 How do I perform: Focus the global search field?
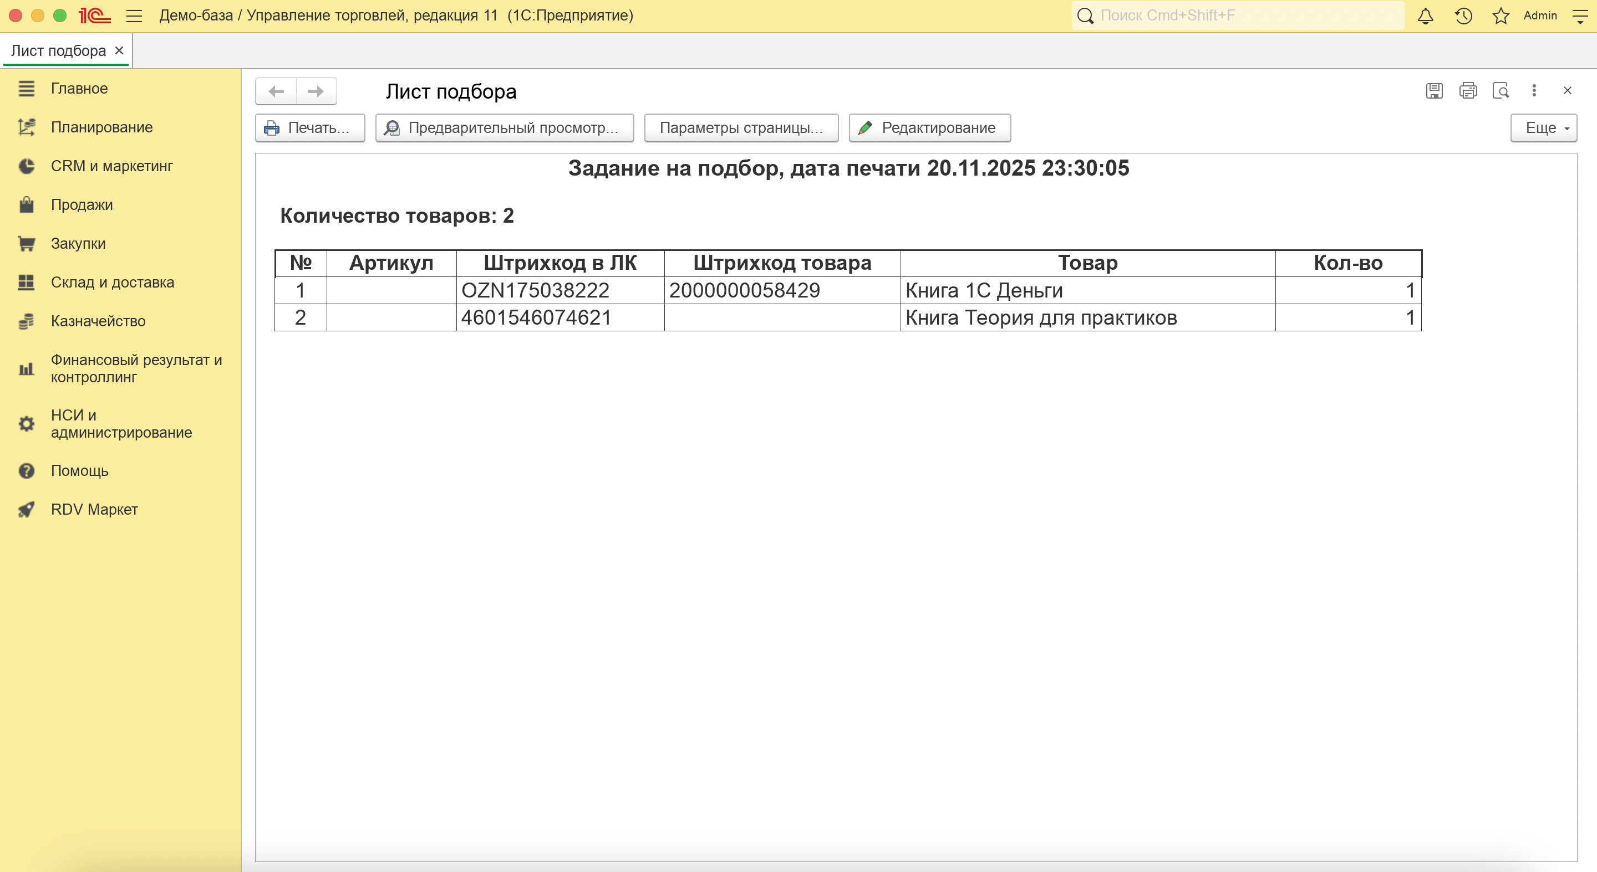click(1246, 16)
